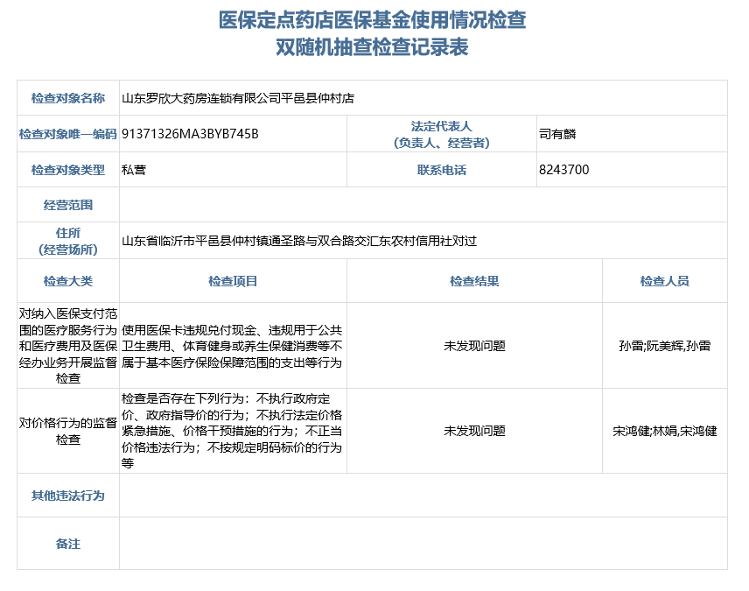Screen dimensions: 749x591
Task: Click the 备注 label
Action: (68, 544)
